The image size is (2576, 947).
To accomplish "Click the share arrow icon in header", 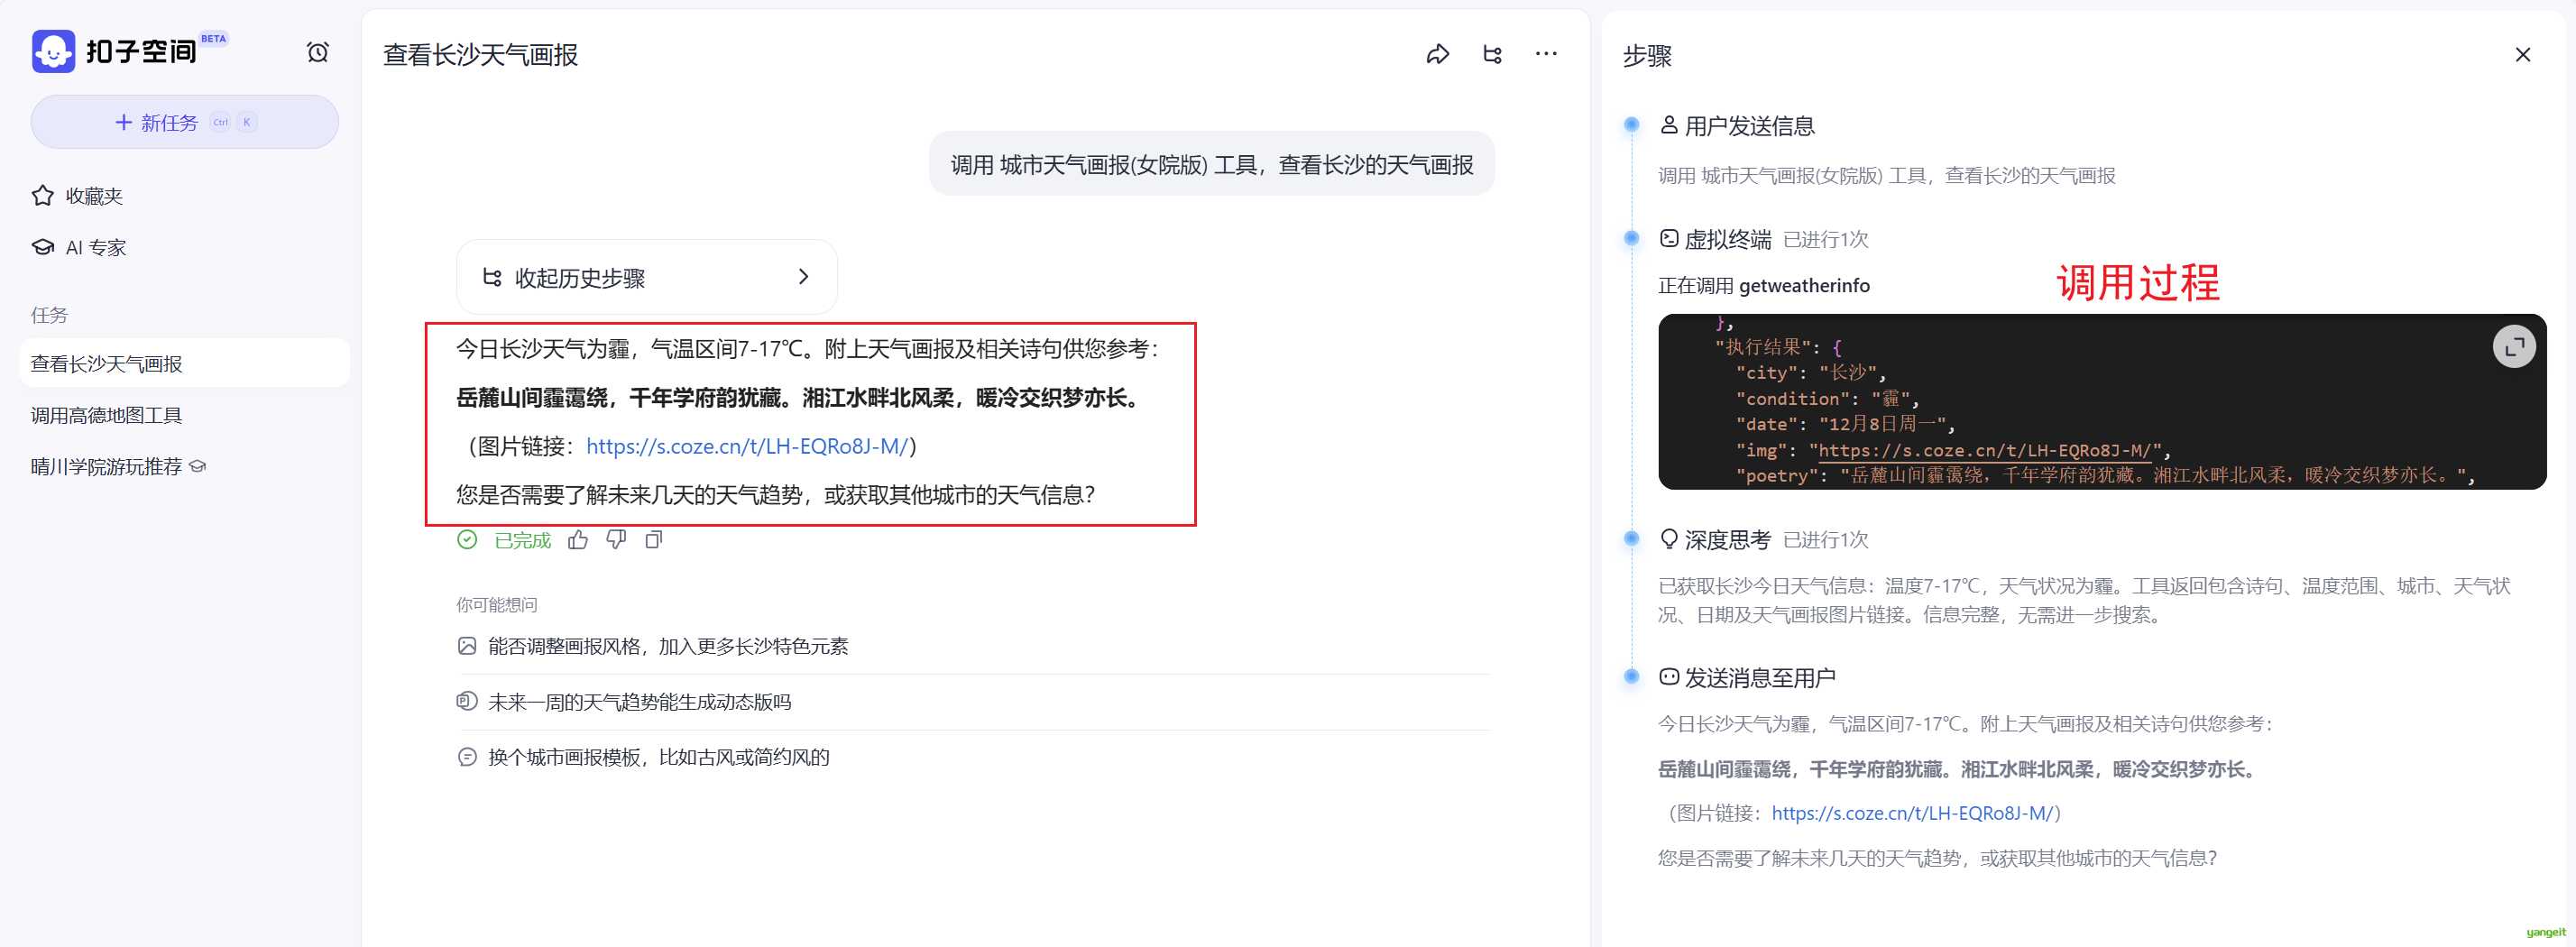I will (1437, 54).
